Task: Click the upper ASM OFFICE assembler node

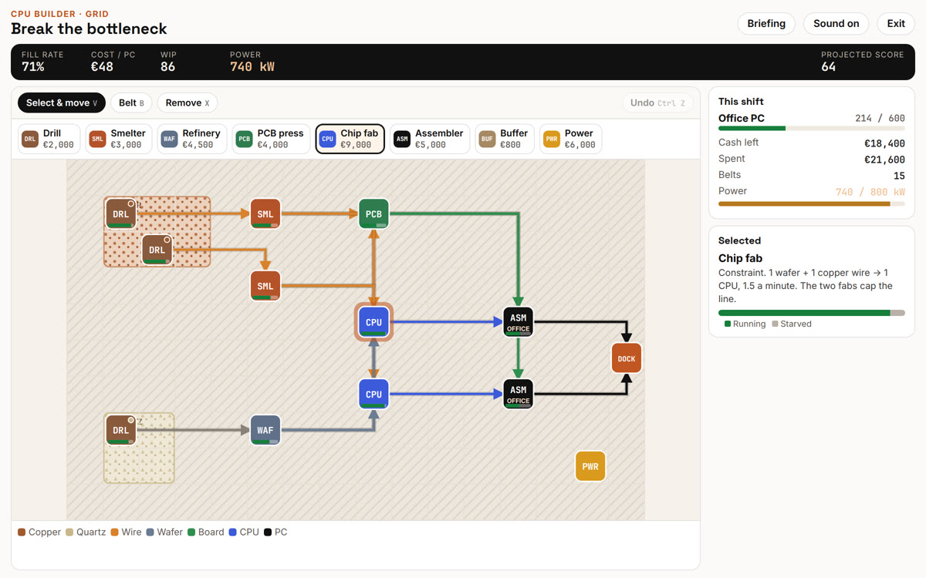Action: [519, 322]
